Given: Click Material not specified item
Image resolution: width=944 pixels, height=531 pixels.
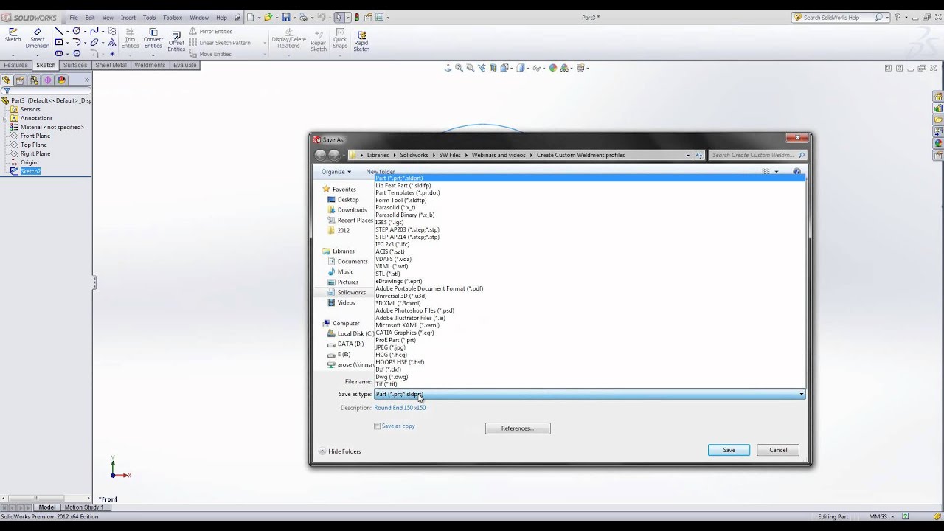Looking at the screenshot, I should pos(52,127).
